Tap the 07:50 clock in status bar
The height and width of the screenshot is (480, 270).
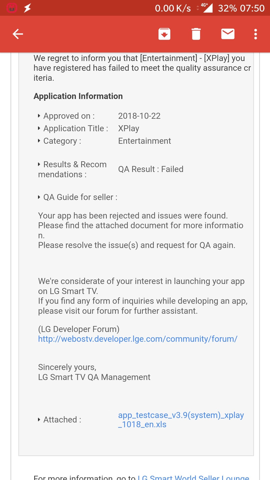252,8
